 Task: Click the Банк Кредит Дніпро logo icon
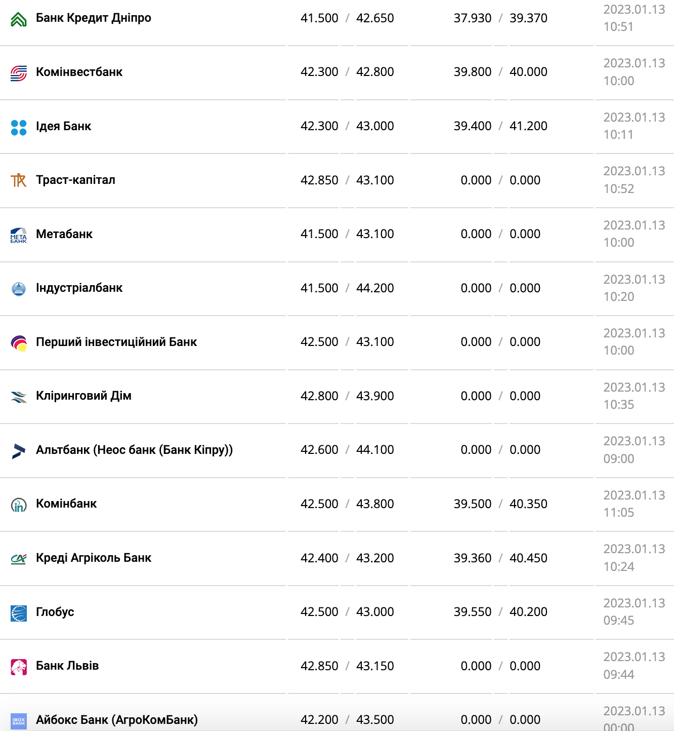pos(19,19)
